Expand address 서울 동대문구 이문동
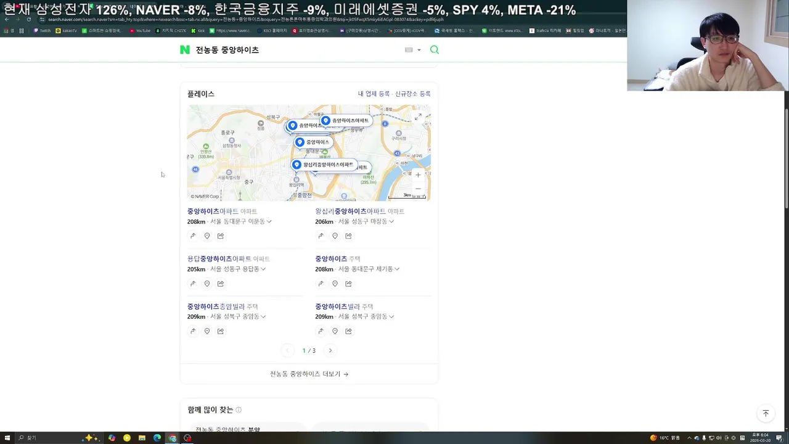The width and height of the screenshot is (789, 444). pos(269,221)
